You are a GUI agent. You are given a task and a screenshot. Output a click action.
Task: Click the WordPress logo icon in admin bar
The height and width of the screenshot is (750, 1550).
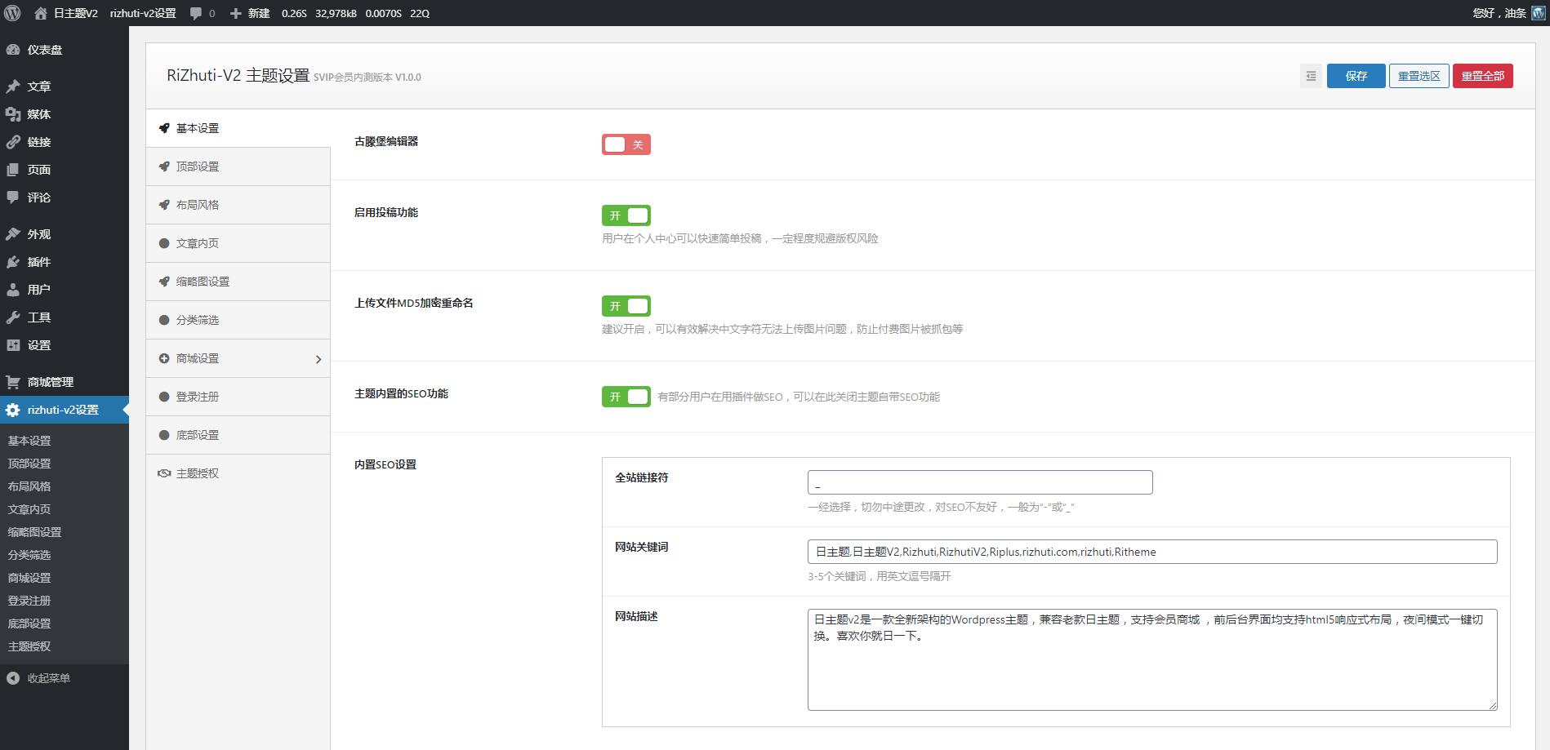tap(12, 13)
